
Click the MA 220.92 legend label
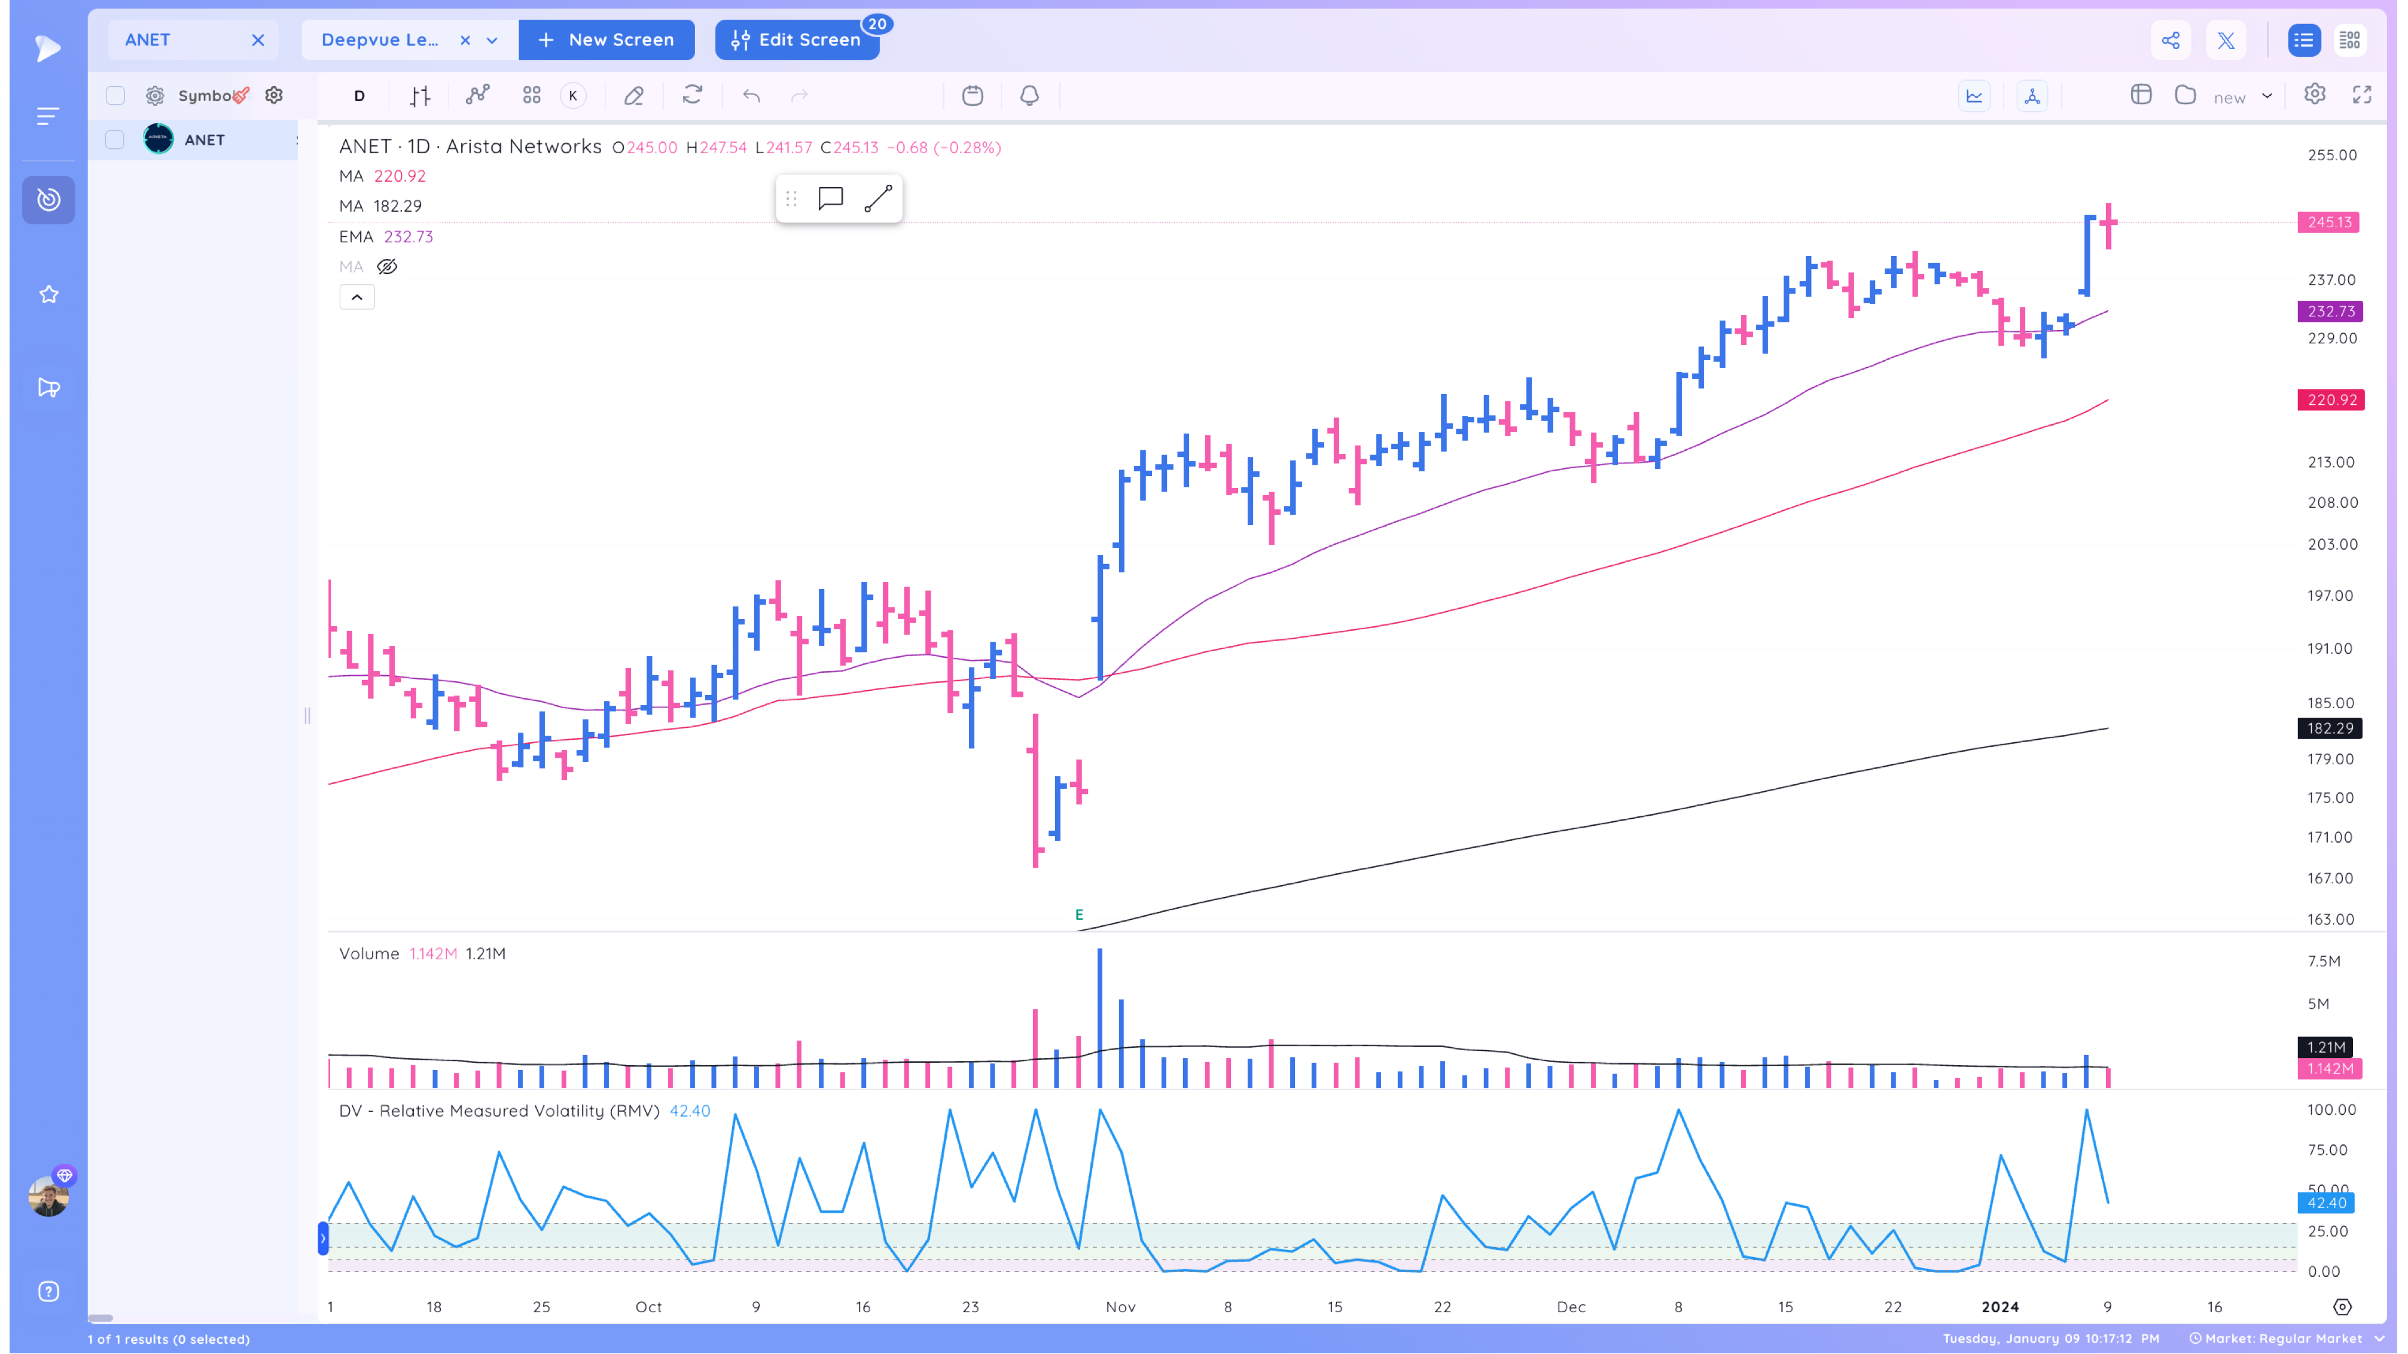click(382, 176)
